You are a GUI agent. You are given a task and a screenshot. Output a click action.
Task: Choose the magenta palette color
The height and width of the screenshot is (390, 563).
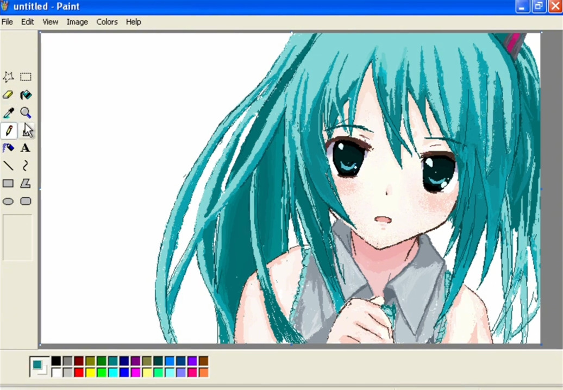(135, 373)
